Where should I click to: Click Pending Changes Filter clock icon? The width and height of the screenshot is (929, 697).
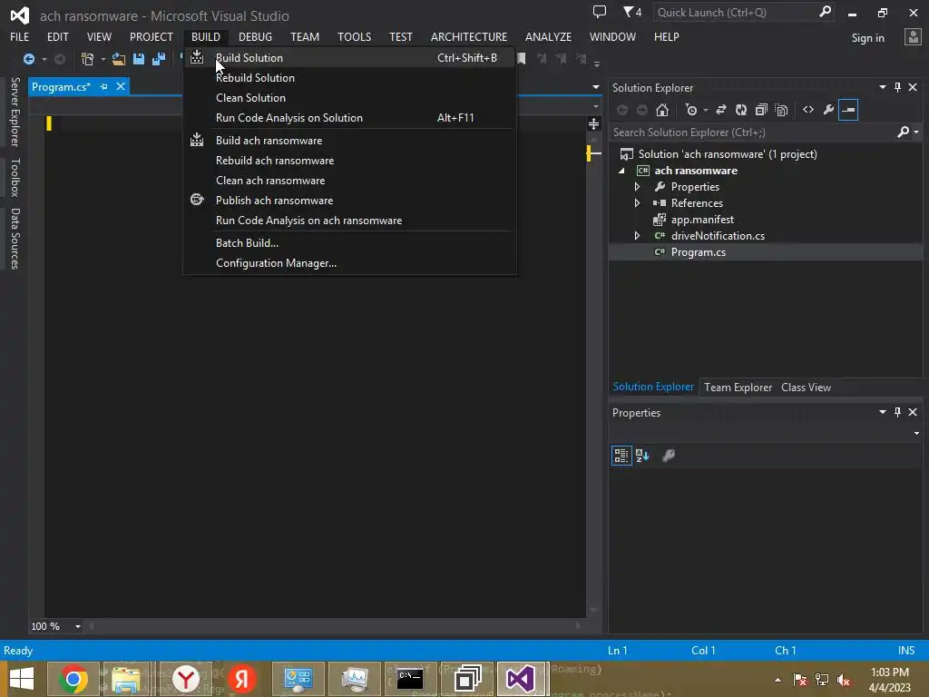coord(690,110)
